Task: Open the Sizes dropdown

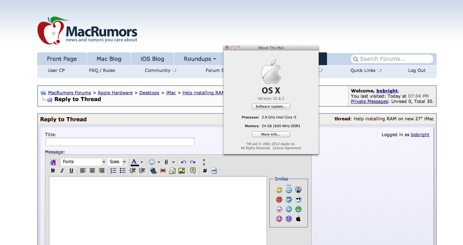Action: tap(117, 162)
